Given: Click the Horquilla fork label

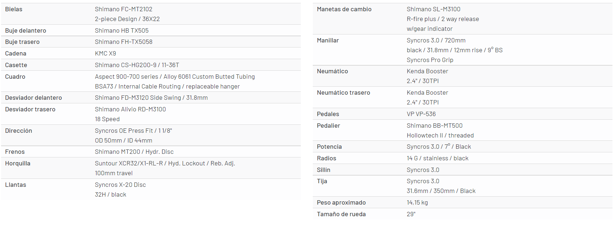Looking at the screenshot, I should (18, 163).
